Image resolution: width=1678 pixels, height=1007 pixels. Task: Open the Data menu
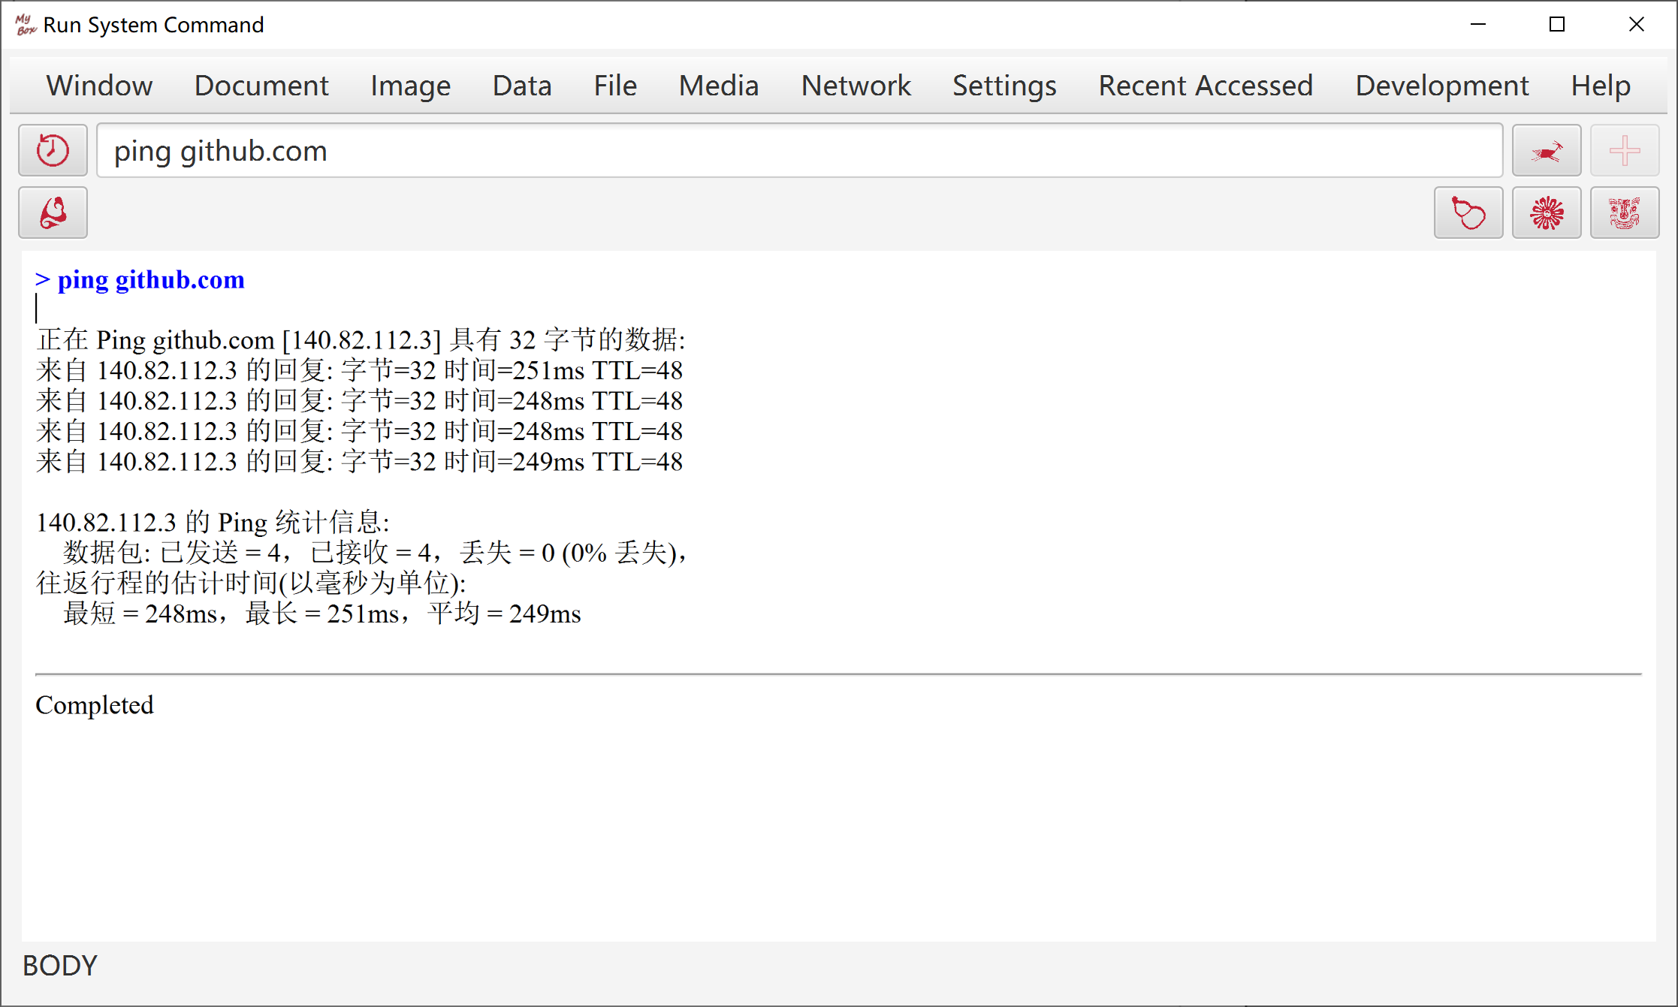point(522,86)
